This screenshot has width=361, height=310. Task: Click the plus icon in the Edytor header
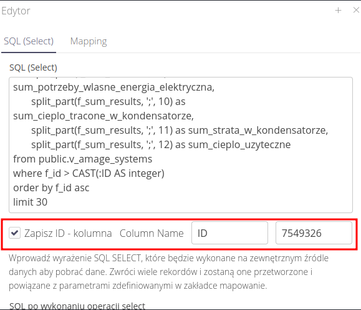click(338, 10)
